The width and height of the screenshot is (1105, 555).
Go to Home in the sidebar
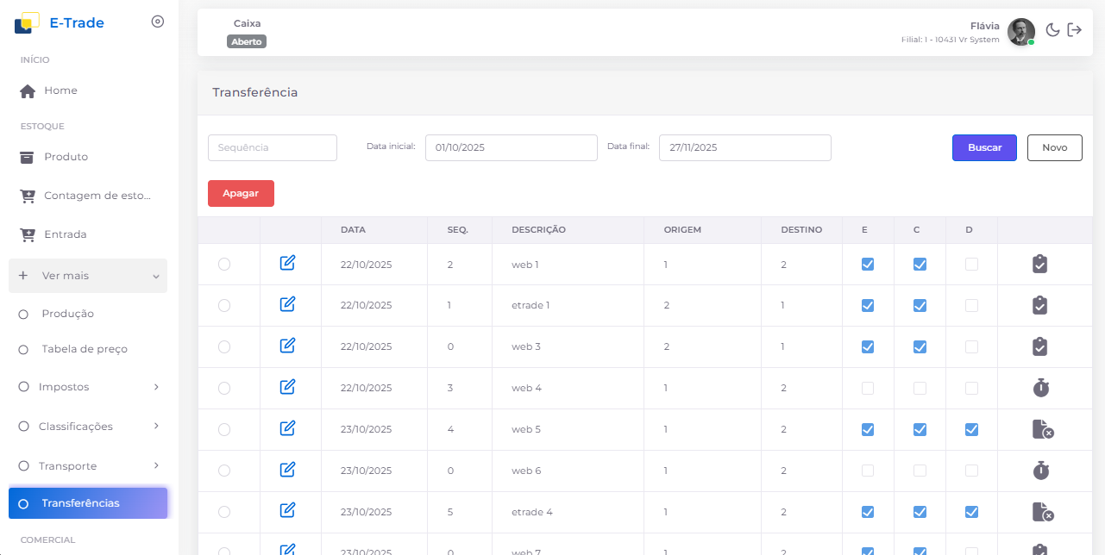point(60,90)
